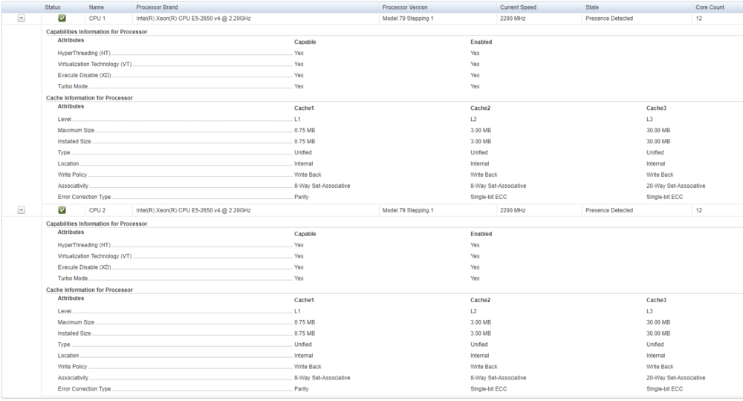Image resolution: width=743 pixels, height=401 pixels.
Task: Collapse the CPU 2 row details
Action: click(x=22, y=209)
